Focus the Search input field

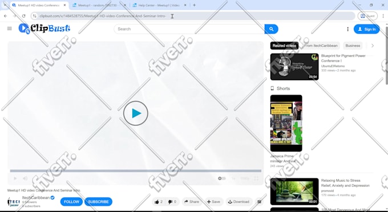coord(189,29)
